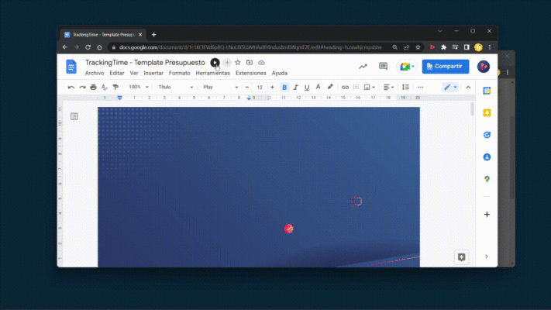Increase font size
551x310 pixels.
[x=272, y=87]
